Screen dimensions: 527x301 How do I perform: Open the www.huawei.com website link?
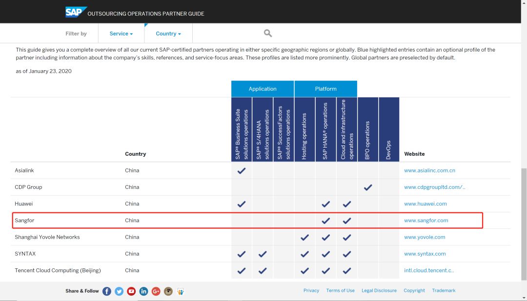click(x=425, y=204)
